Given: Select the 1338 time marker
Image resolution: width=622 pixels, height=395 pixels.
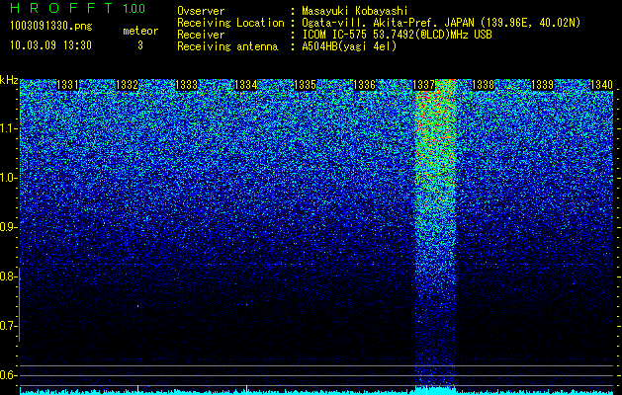Looking at the screenshot, I should (x=484, y=85).
